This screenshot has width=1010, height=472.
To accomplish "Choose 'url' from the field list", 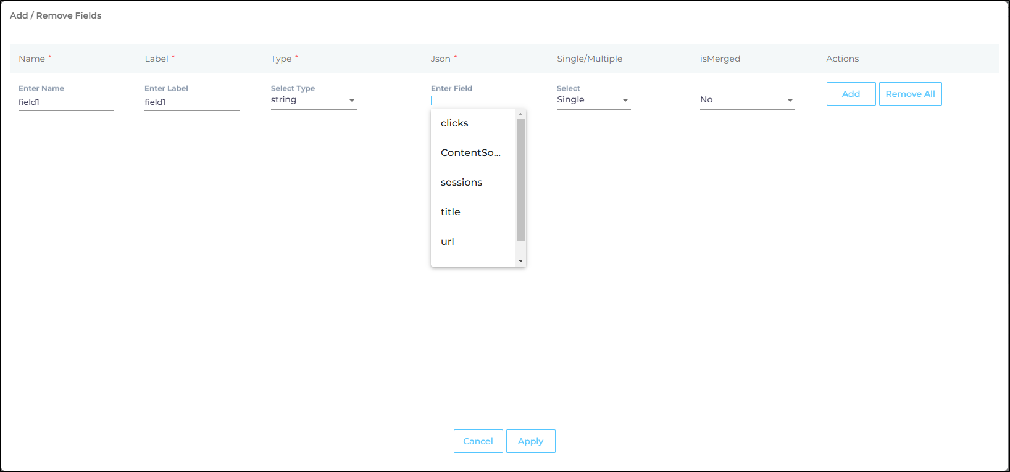I will [448, 242].
